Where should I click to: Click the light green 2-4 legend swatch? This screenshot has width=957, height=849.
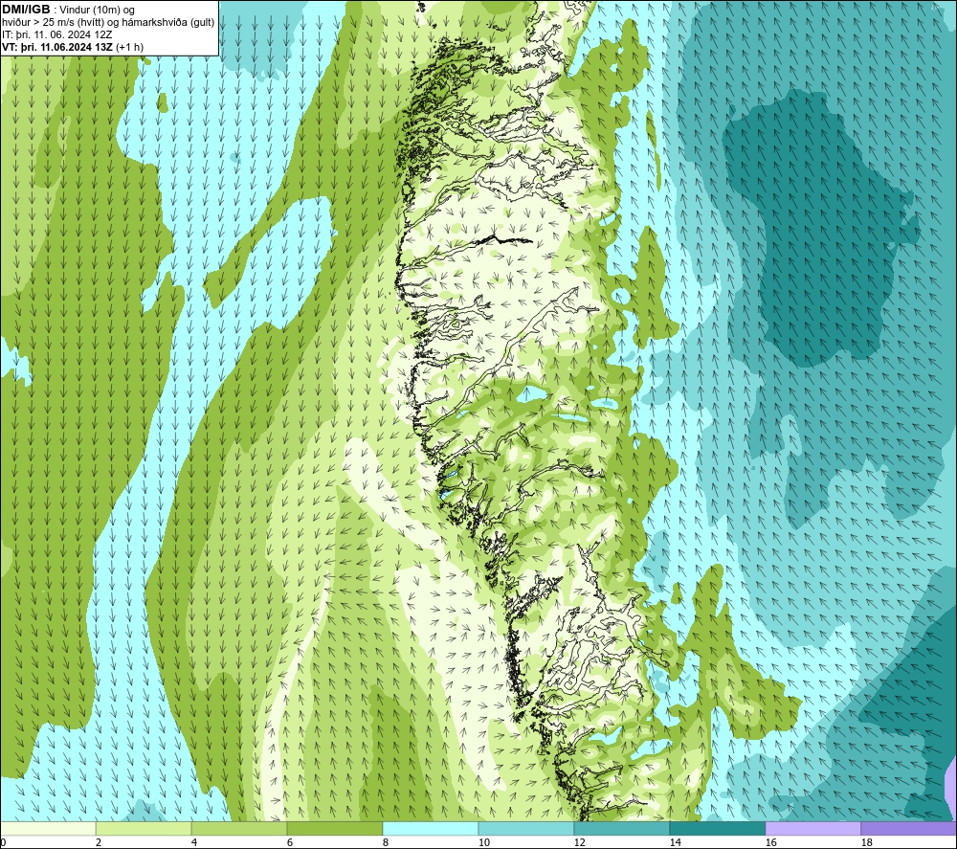pos(144,828)
